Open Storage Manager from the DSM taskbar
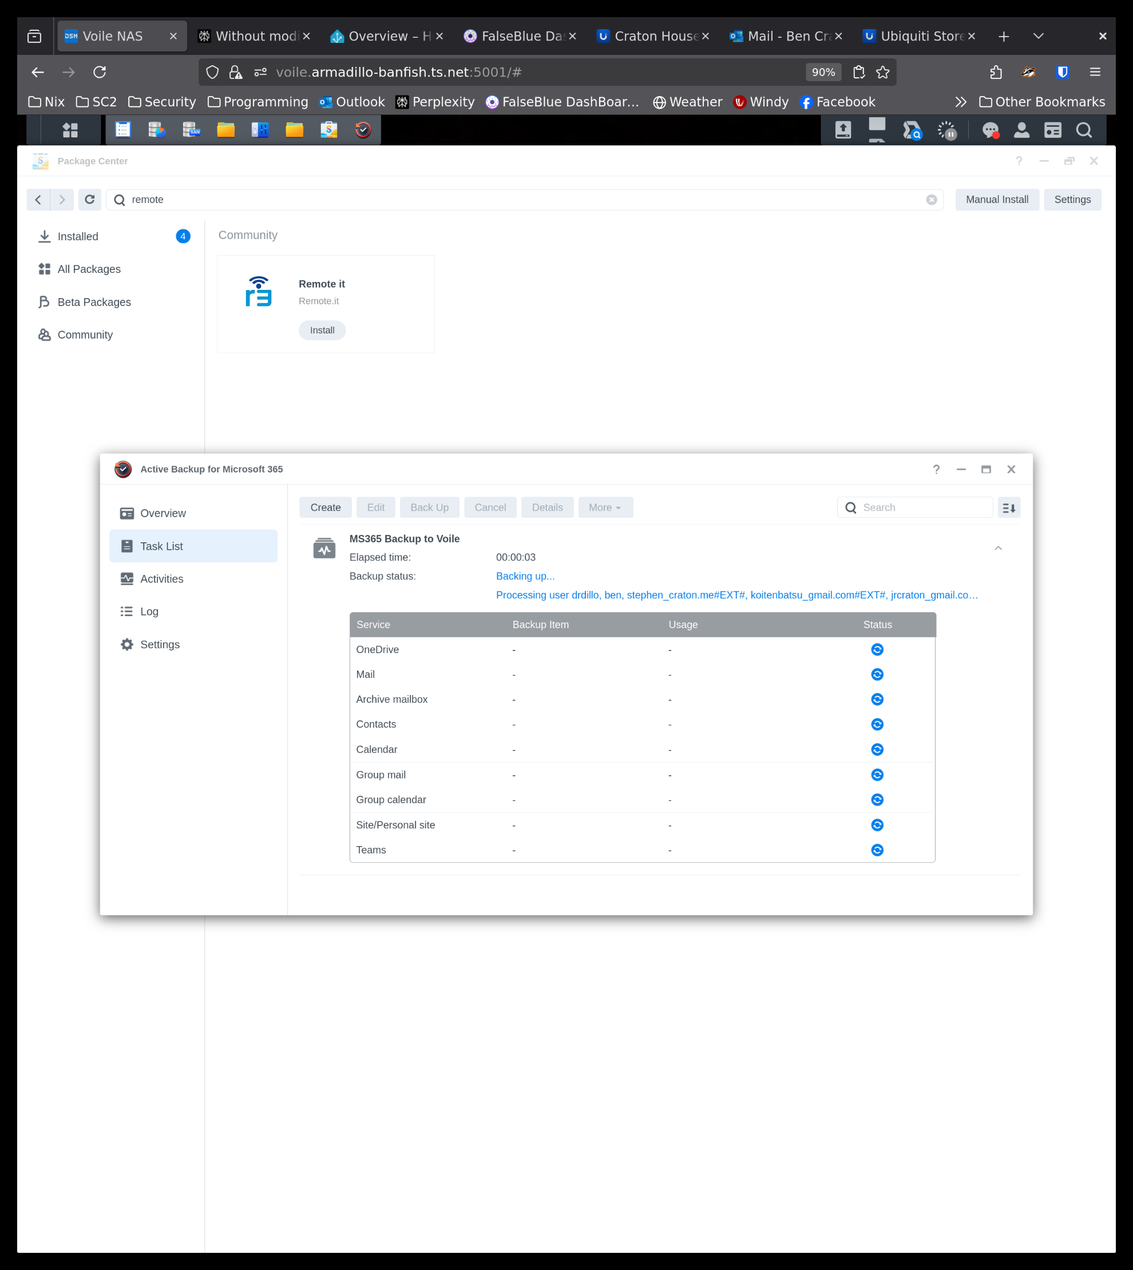 point(157,130)
